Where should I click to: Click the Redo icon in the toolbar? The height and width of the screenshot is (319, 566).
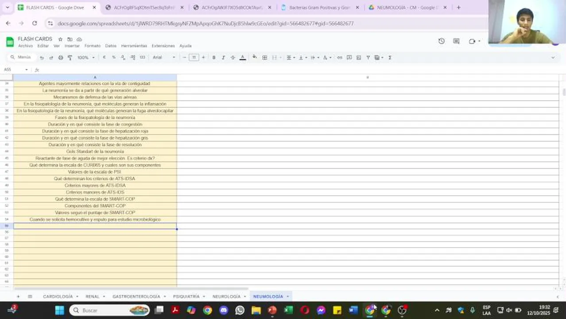click(x=51, y=58)
